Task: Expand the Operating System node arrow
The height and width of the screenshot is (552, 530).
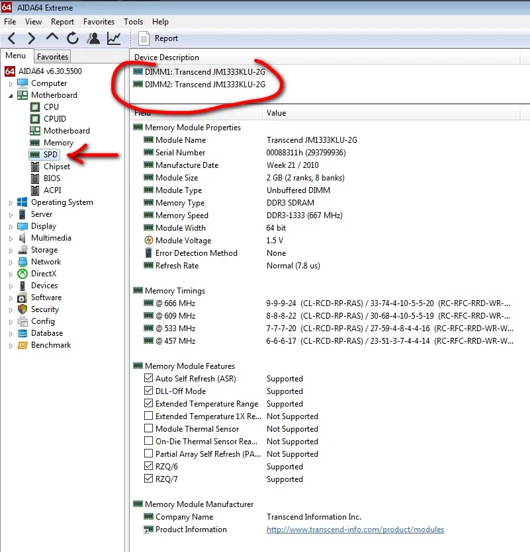Action: click(x=11, y=203)
